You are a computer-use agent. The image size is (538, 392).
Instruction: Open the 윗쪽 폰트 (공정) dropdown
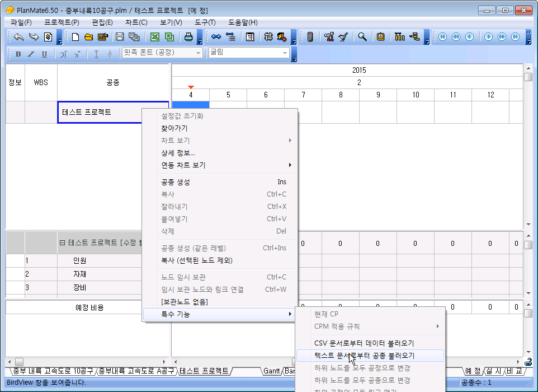tap(198, 53)
